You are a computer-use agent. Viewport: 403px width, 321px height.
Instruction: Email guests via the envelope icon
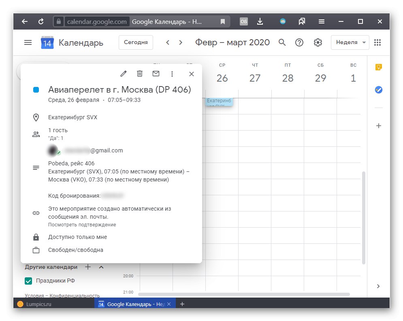pyautogui.click(x=156, y=74)
